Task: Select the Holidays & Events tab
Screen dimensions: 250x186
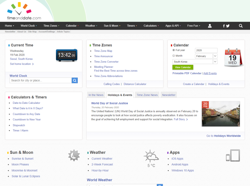Action: point(120,95)
